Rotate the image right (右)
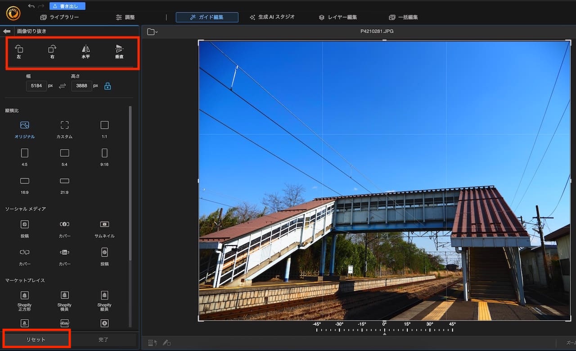This screenshot has width=576, height=351. (52, 52)
